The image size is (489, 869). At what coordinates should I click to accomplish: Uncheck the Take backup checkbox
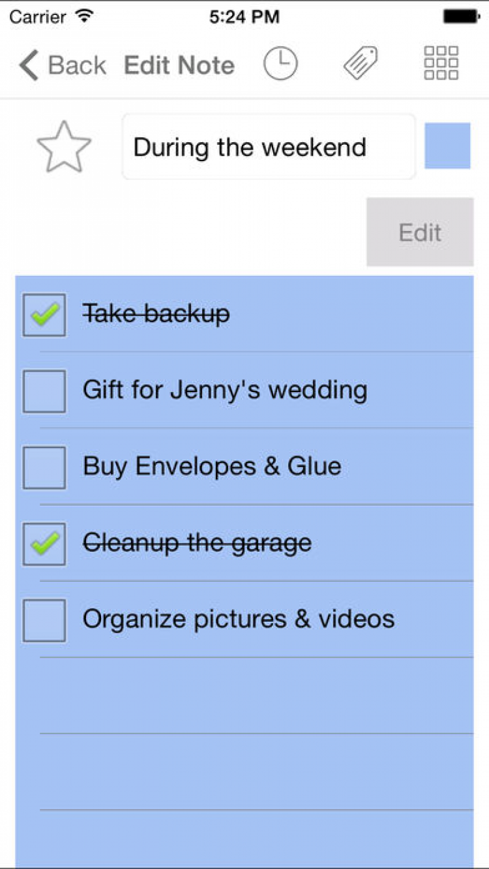pyautogui.click(x=44, y=315)
